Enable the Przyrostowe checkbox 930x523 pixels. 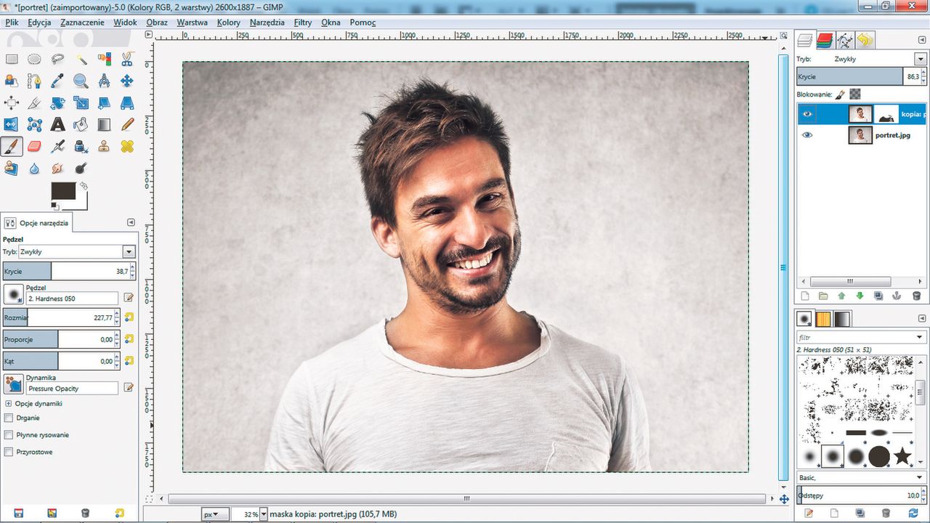coord(9,452)
